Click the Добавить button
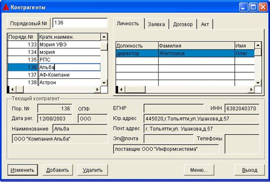The height and width of the screenshot is (182, 270). tap(58, 170)
